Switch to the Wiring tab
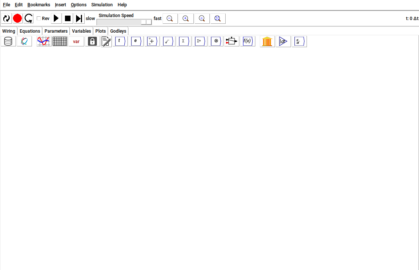The height and width of the screenshot is (270, 419). (x=9, y=31)
